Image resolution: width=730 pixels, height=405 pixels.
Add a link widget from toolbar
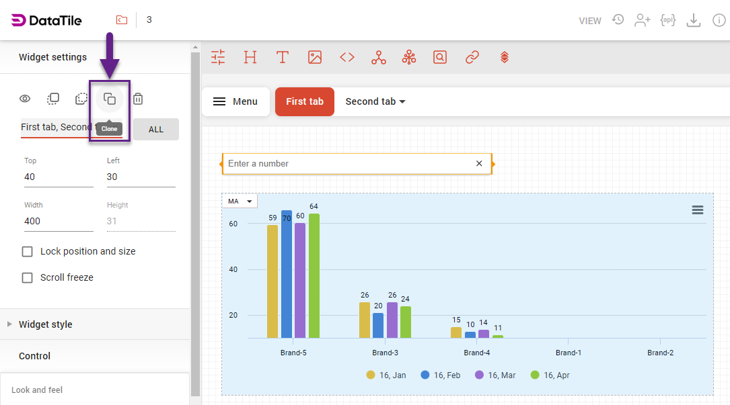(x=472, y=57)
